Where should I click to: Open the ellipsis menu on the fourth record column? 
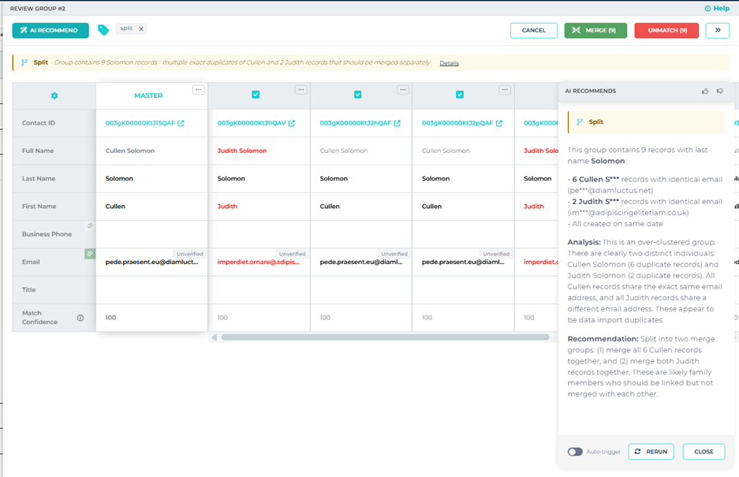pos(504,89)
